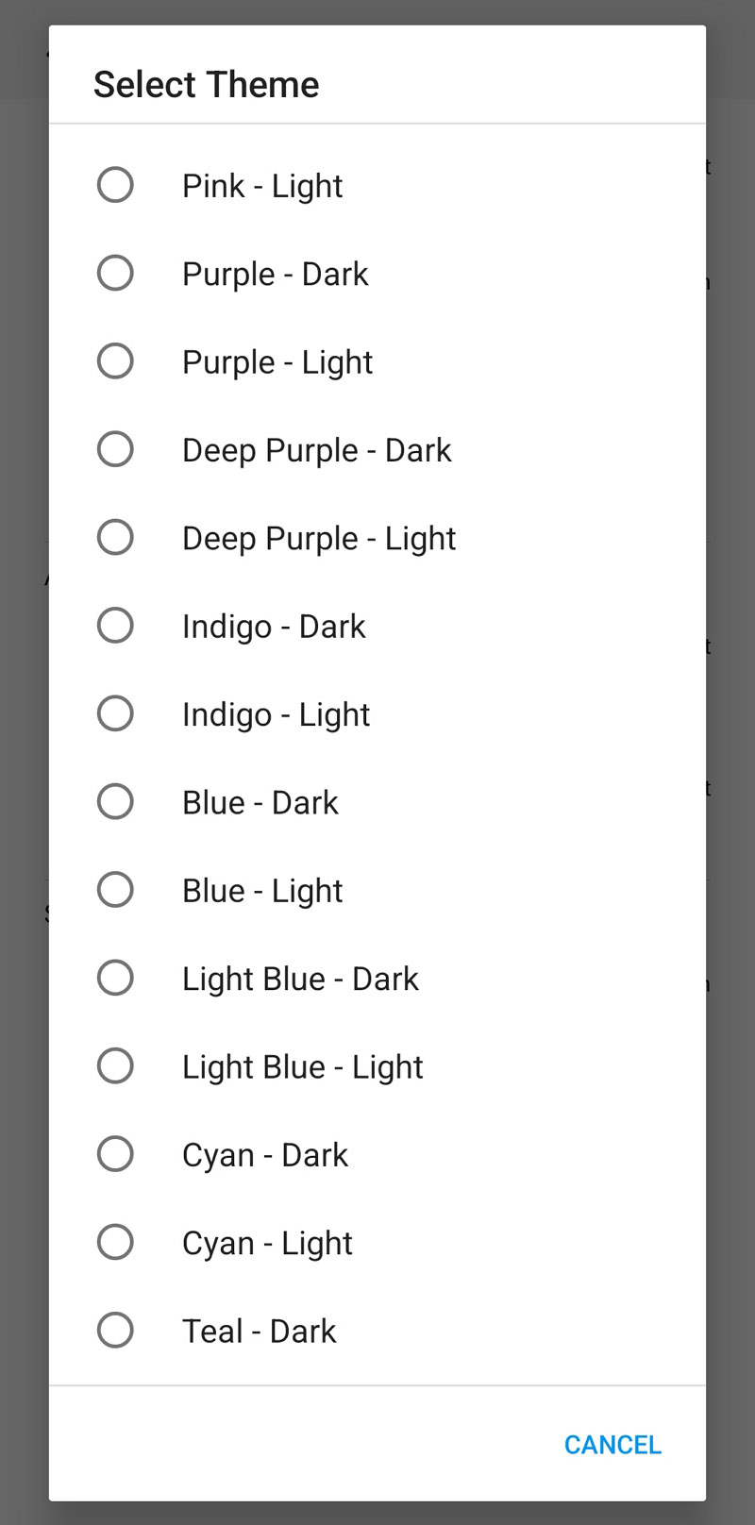Select the Indigo - Light theme

(115, 713)
